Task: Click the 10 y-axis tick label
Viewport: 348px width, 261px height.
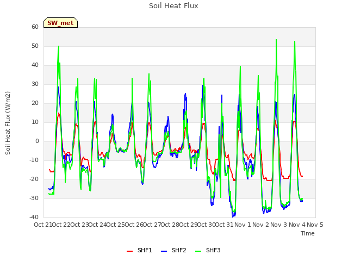Action: click(x=35, y=122)
